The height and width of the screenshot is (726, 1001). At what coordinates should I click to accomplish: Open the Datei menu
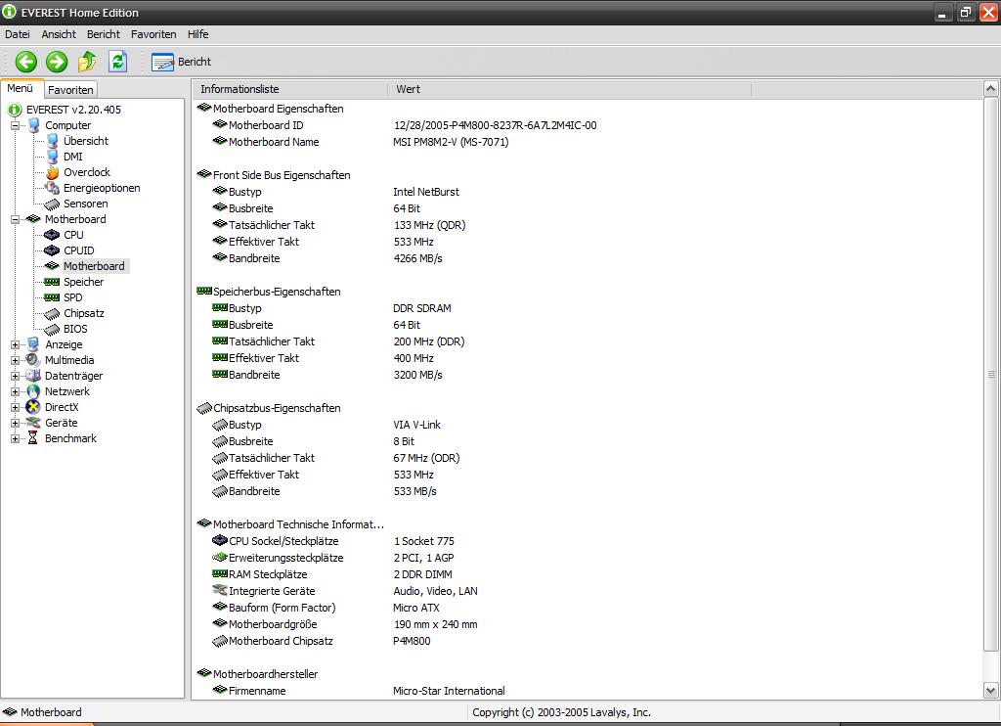pyautogui.click(x=18, y=34)
